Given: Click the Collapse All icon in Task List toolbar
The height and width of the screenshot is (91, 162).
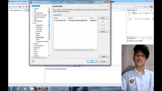Looking at the screenshot, I should tap(149, 13).
